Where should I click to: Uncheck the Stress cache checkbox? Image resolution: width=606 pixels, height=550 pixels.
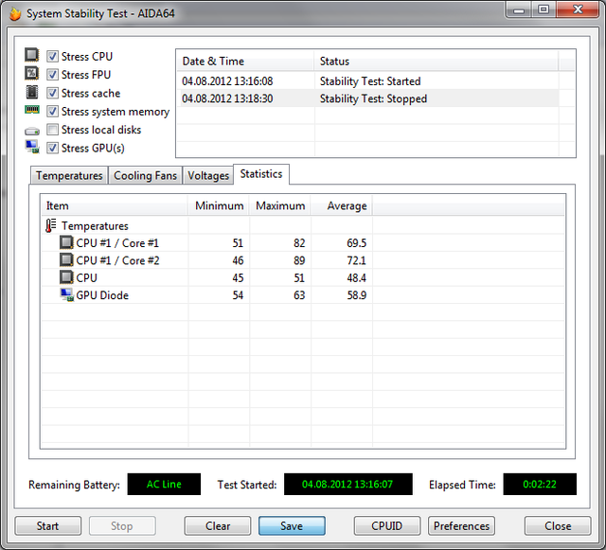(53, 93)
